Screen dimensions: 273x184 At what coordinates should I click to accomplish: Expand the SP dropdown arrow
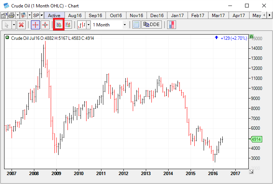click(41, 15)
